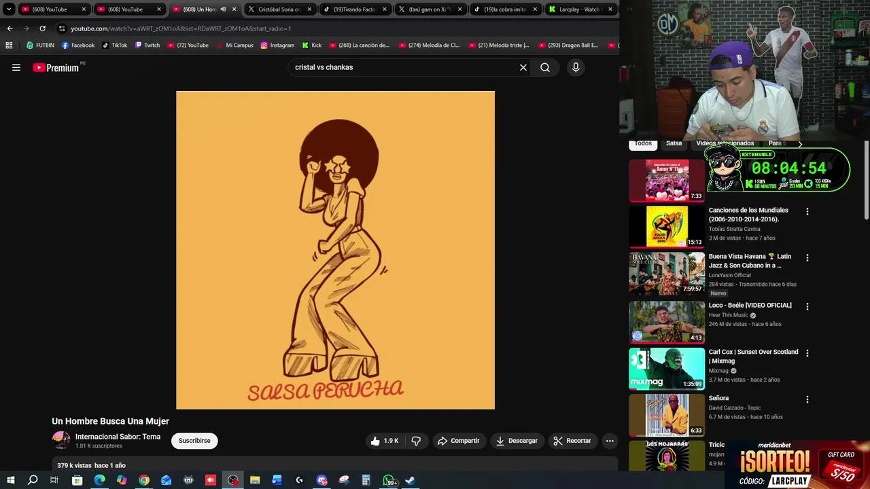This screenshot has width=870, height=489.
Task: Go to YouTube Premium home logo
Action: pos(56,67)
